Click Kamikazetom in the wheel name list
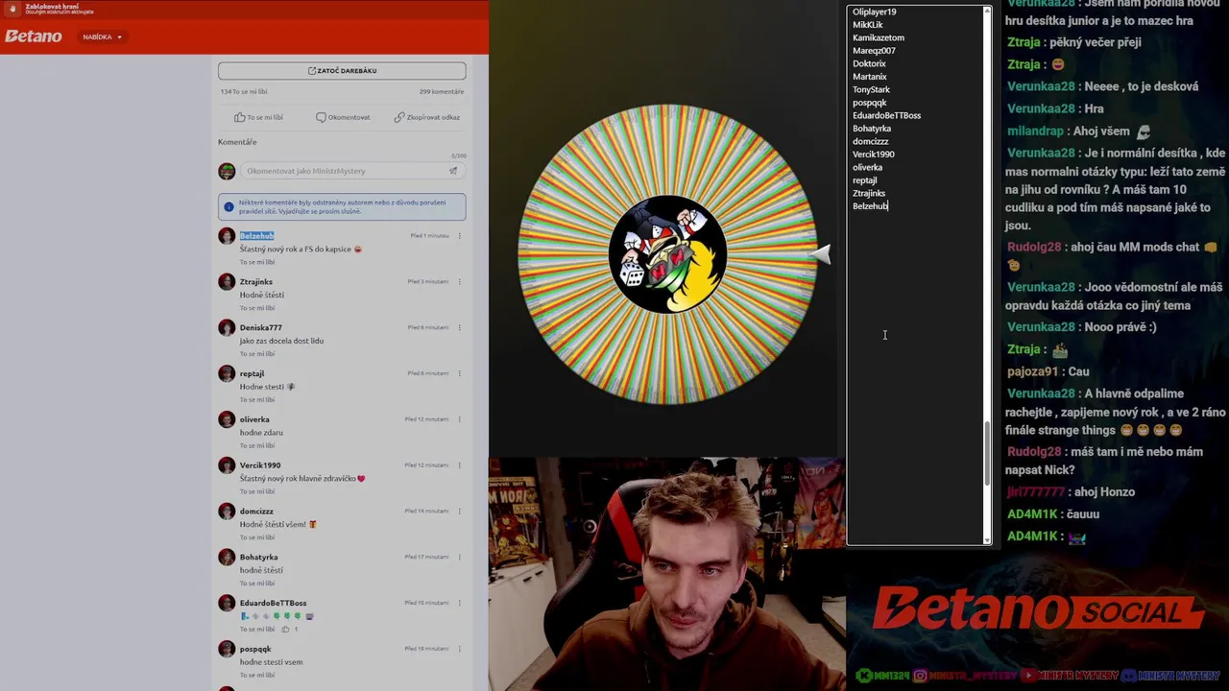1229x691 pixels. pos(879,37)
